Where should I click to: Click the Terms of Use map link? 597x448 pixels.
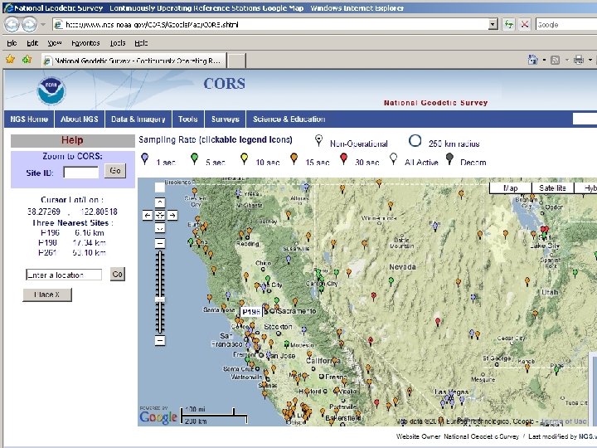[565, 421]
